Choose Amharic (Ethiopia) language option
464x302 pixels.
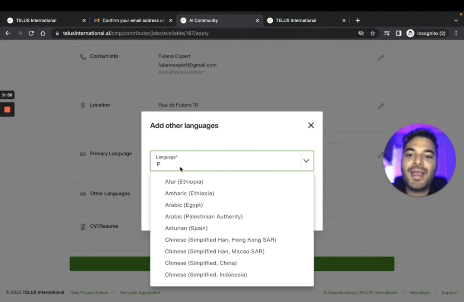pyautogui.click(x=189, y=194)
